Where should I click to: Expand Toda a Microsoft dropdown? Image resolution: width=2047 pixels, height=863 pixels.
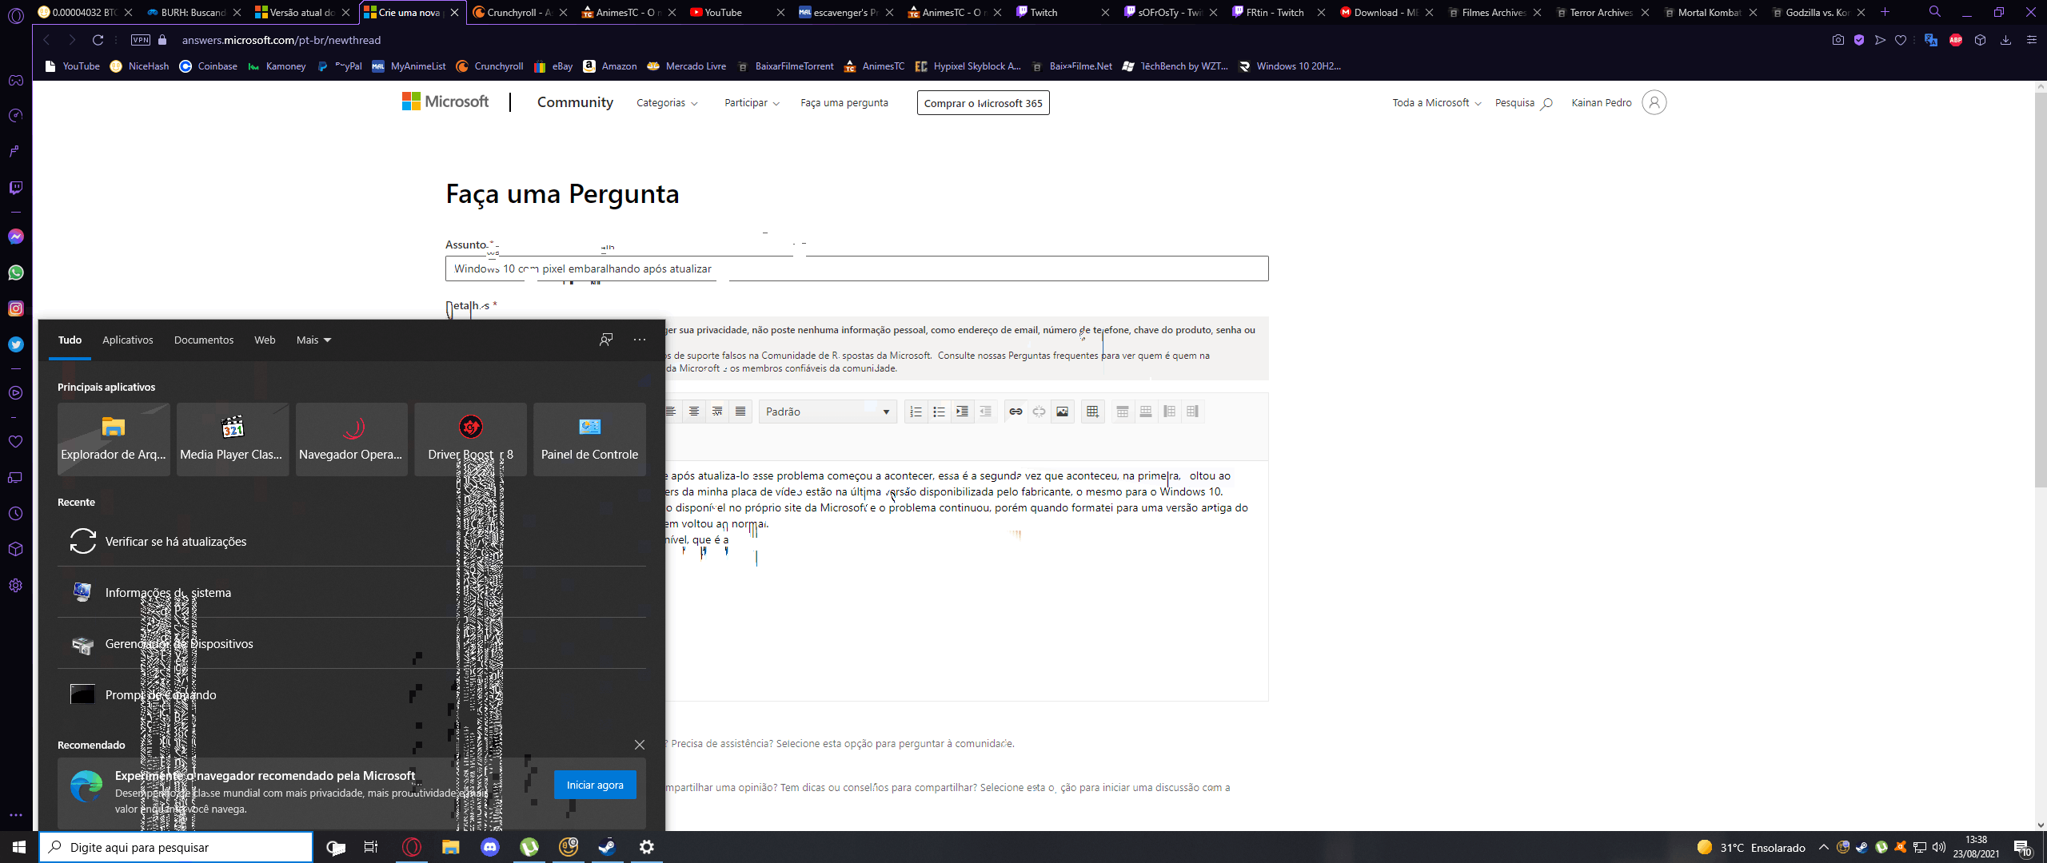tap(1437, 103)
